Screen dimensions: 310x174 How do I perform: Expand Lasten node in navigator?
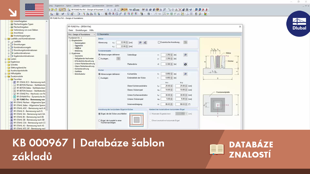pos(6,59)
